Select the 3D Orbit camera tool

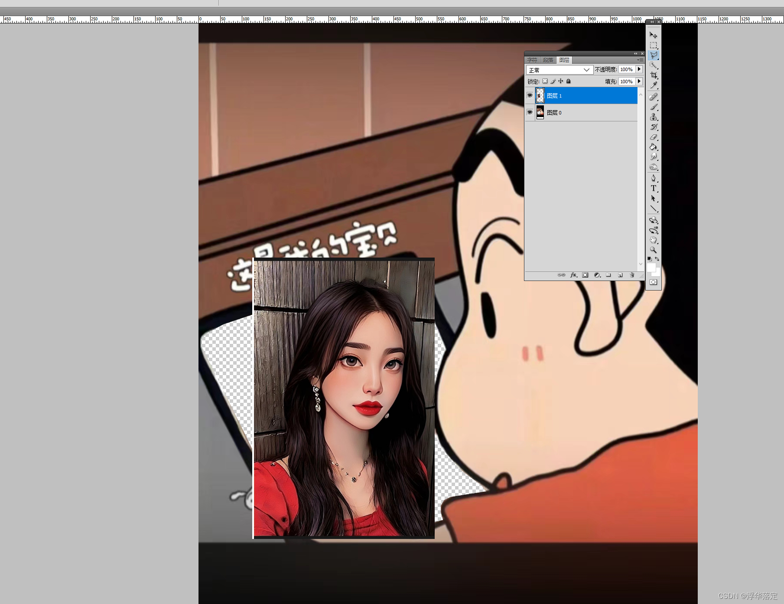(x=654, y=230)
